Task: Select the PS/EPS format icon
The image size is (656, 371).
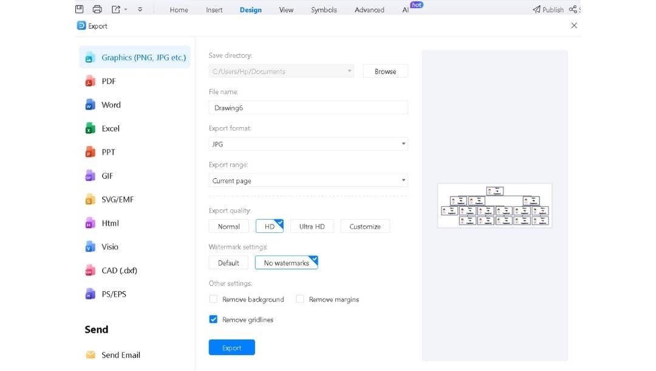Action: (x=89, y=294)
